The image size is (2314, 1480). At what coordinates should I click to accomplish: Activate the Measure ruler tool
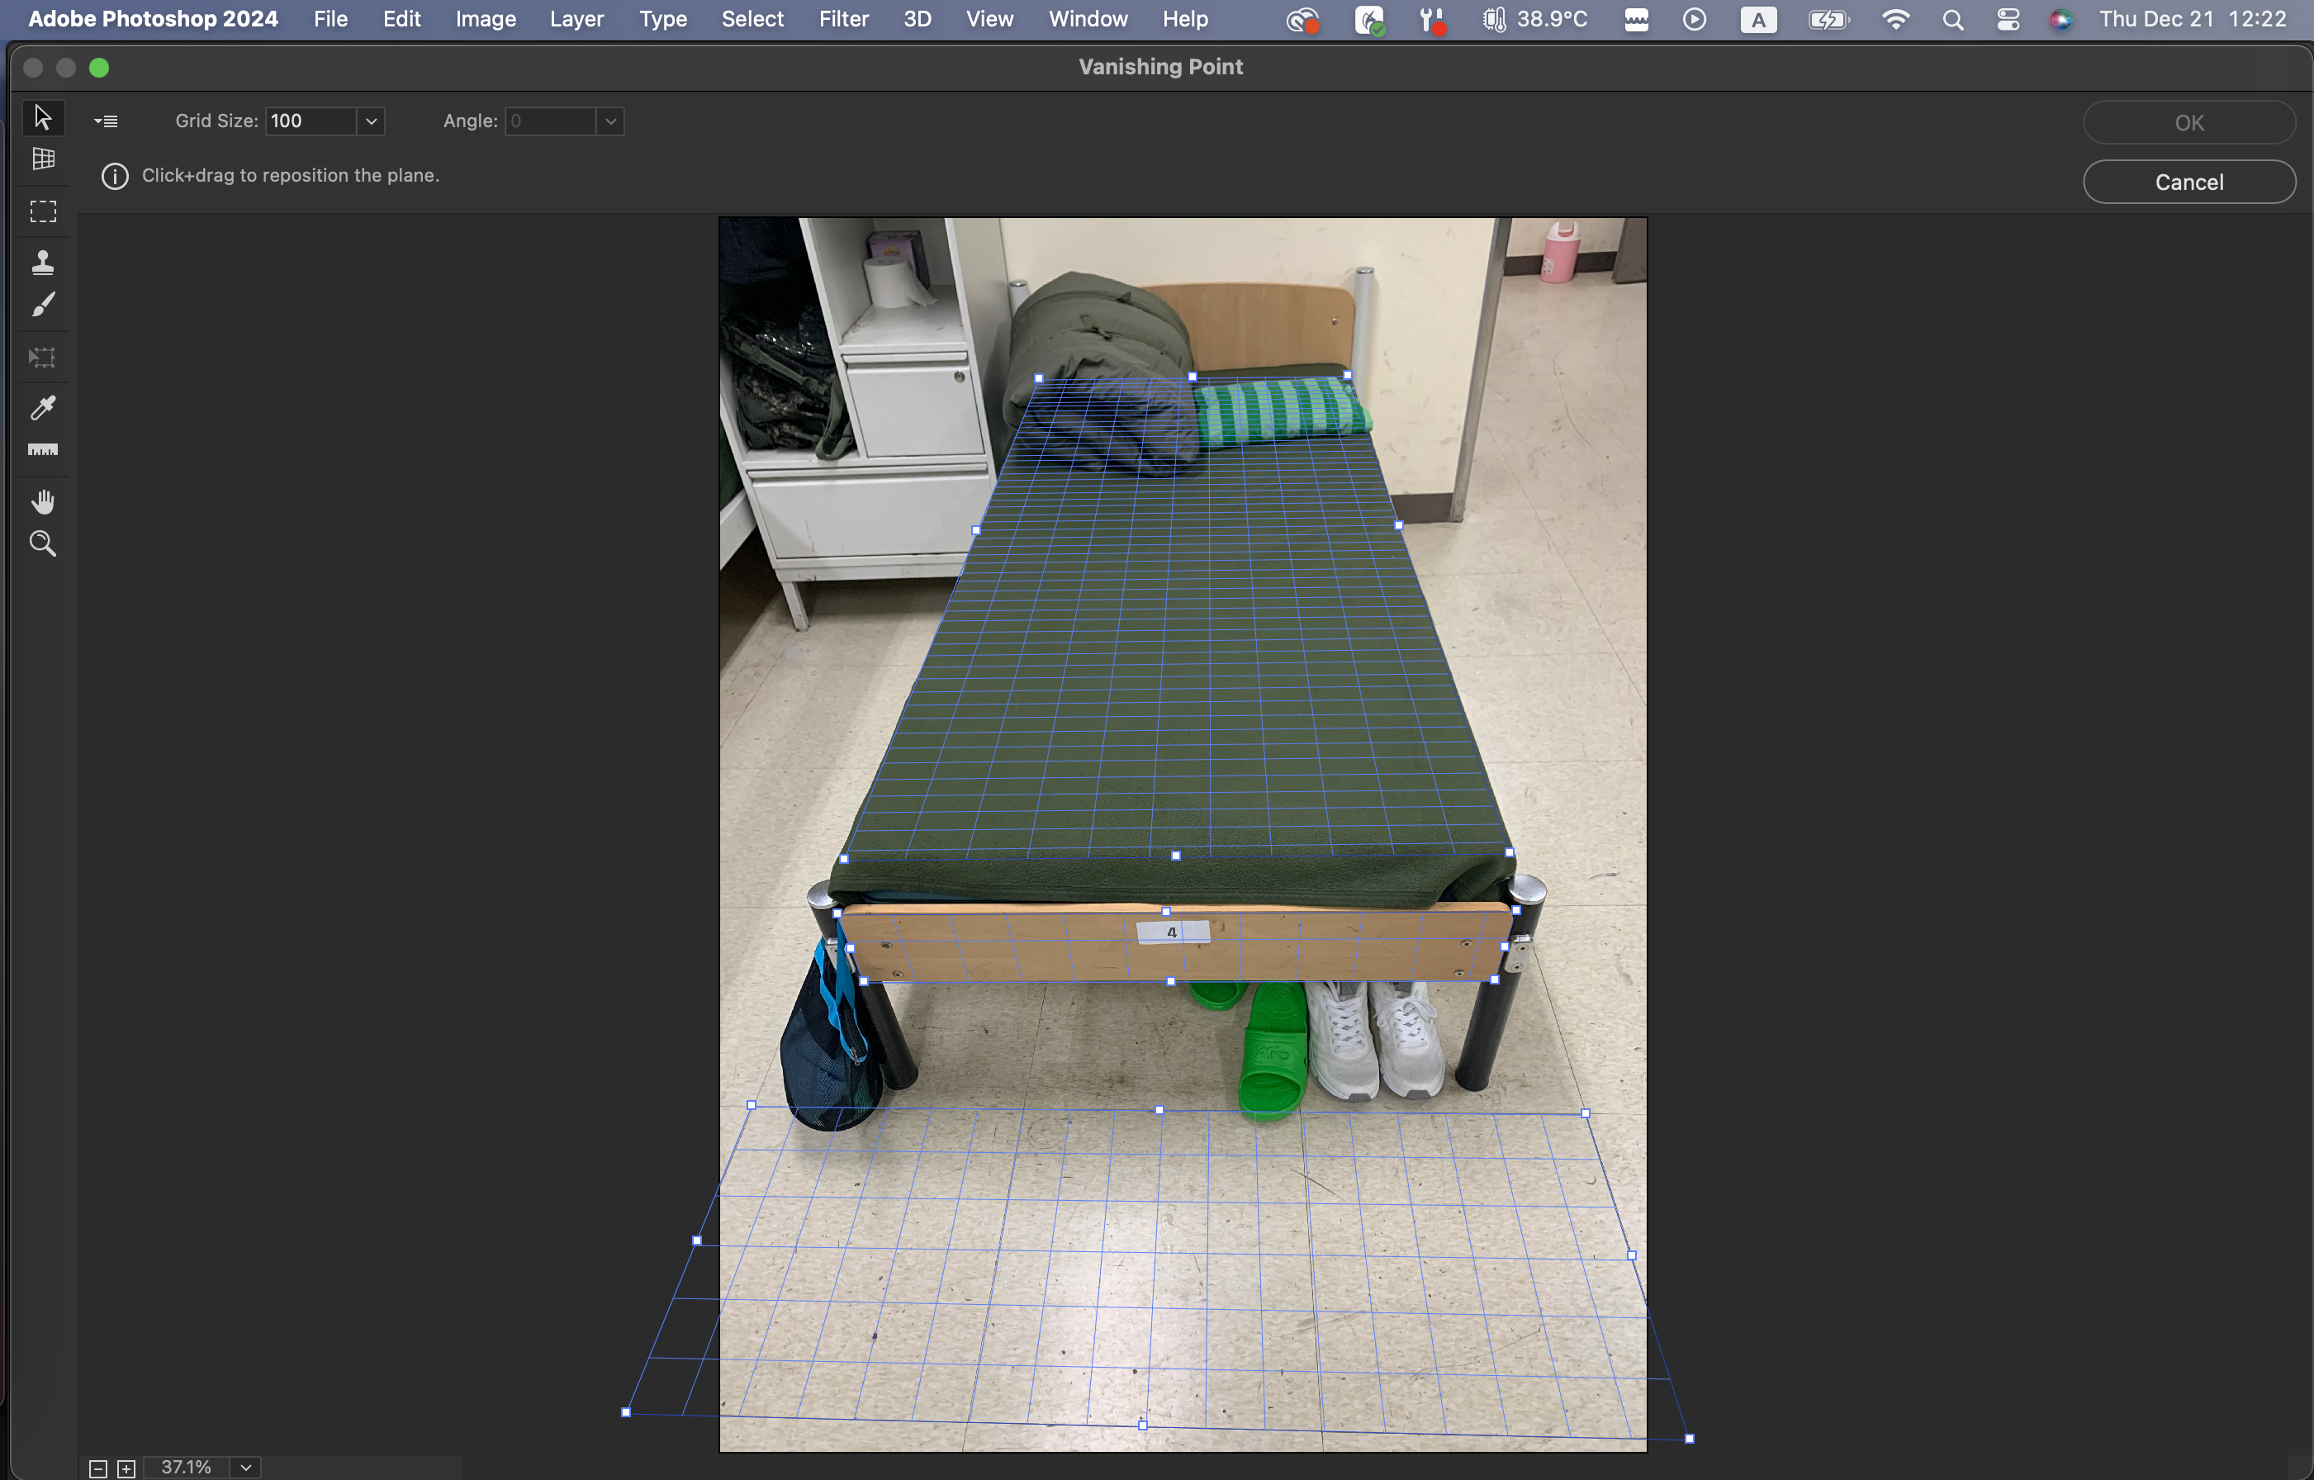click(42, 450)
